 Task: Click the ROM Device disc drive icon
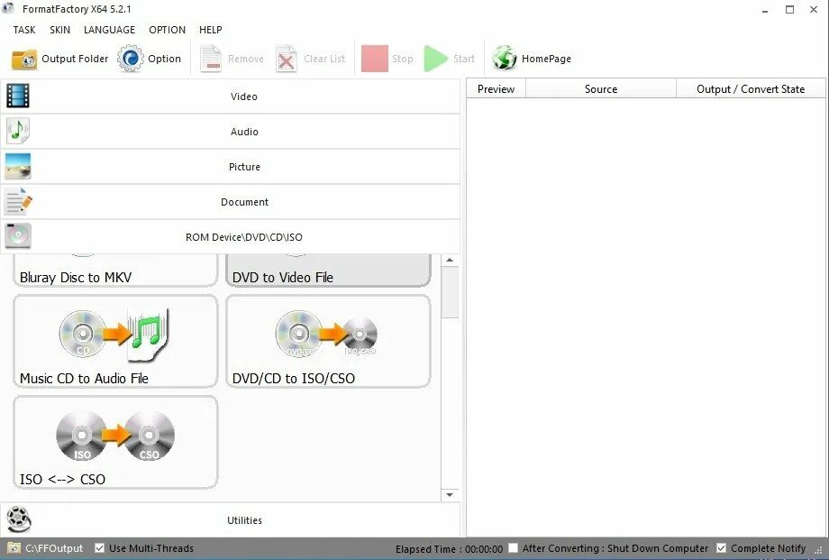coord(18,236)
